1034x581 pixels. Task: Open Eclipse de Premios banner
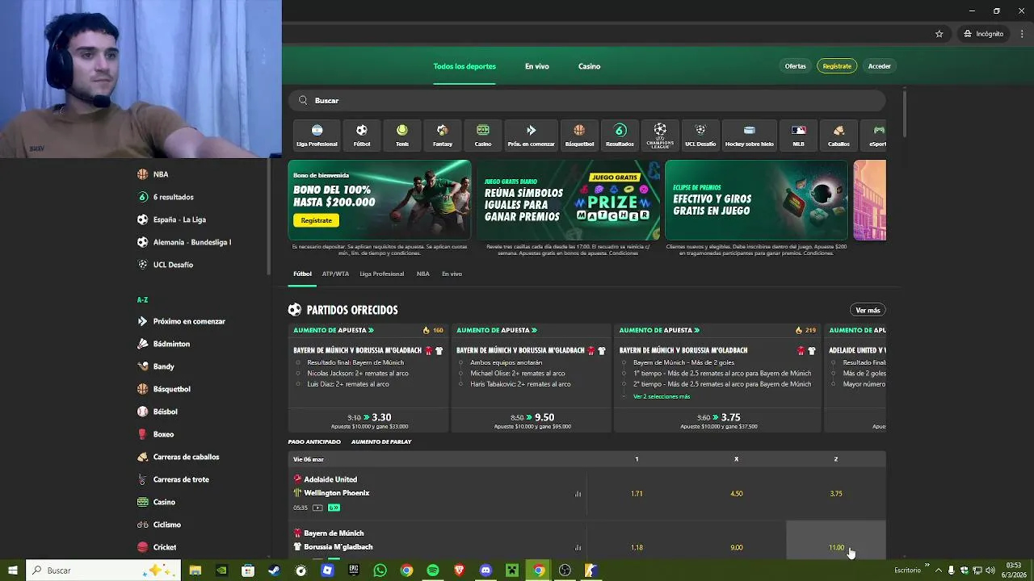(756, 200)
